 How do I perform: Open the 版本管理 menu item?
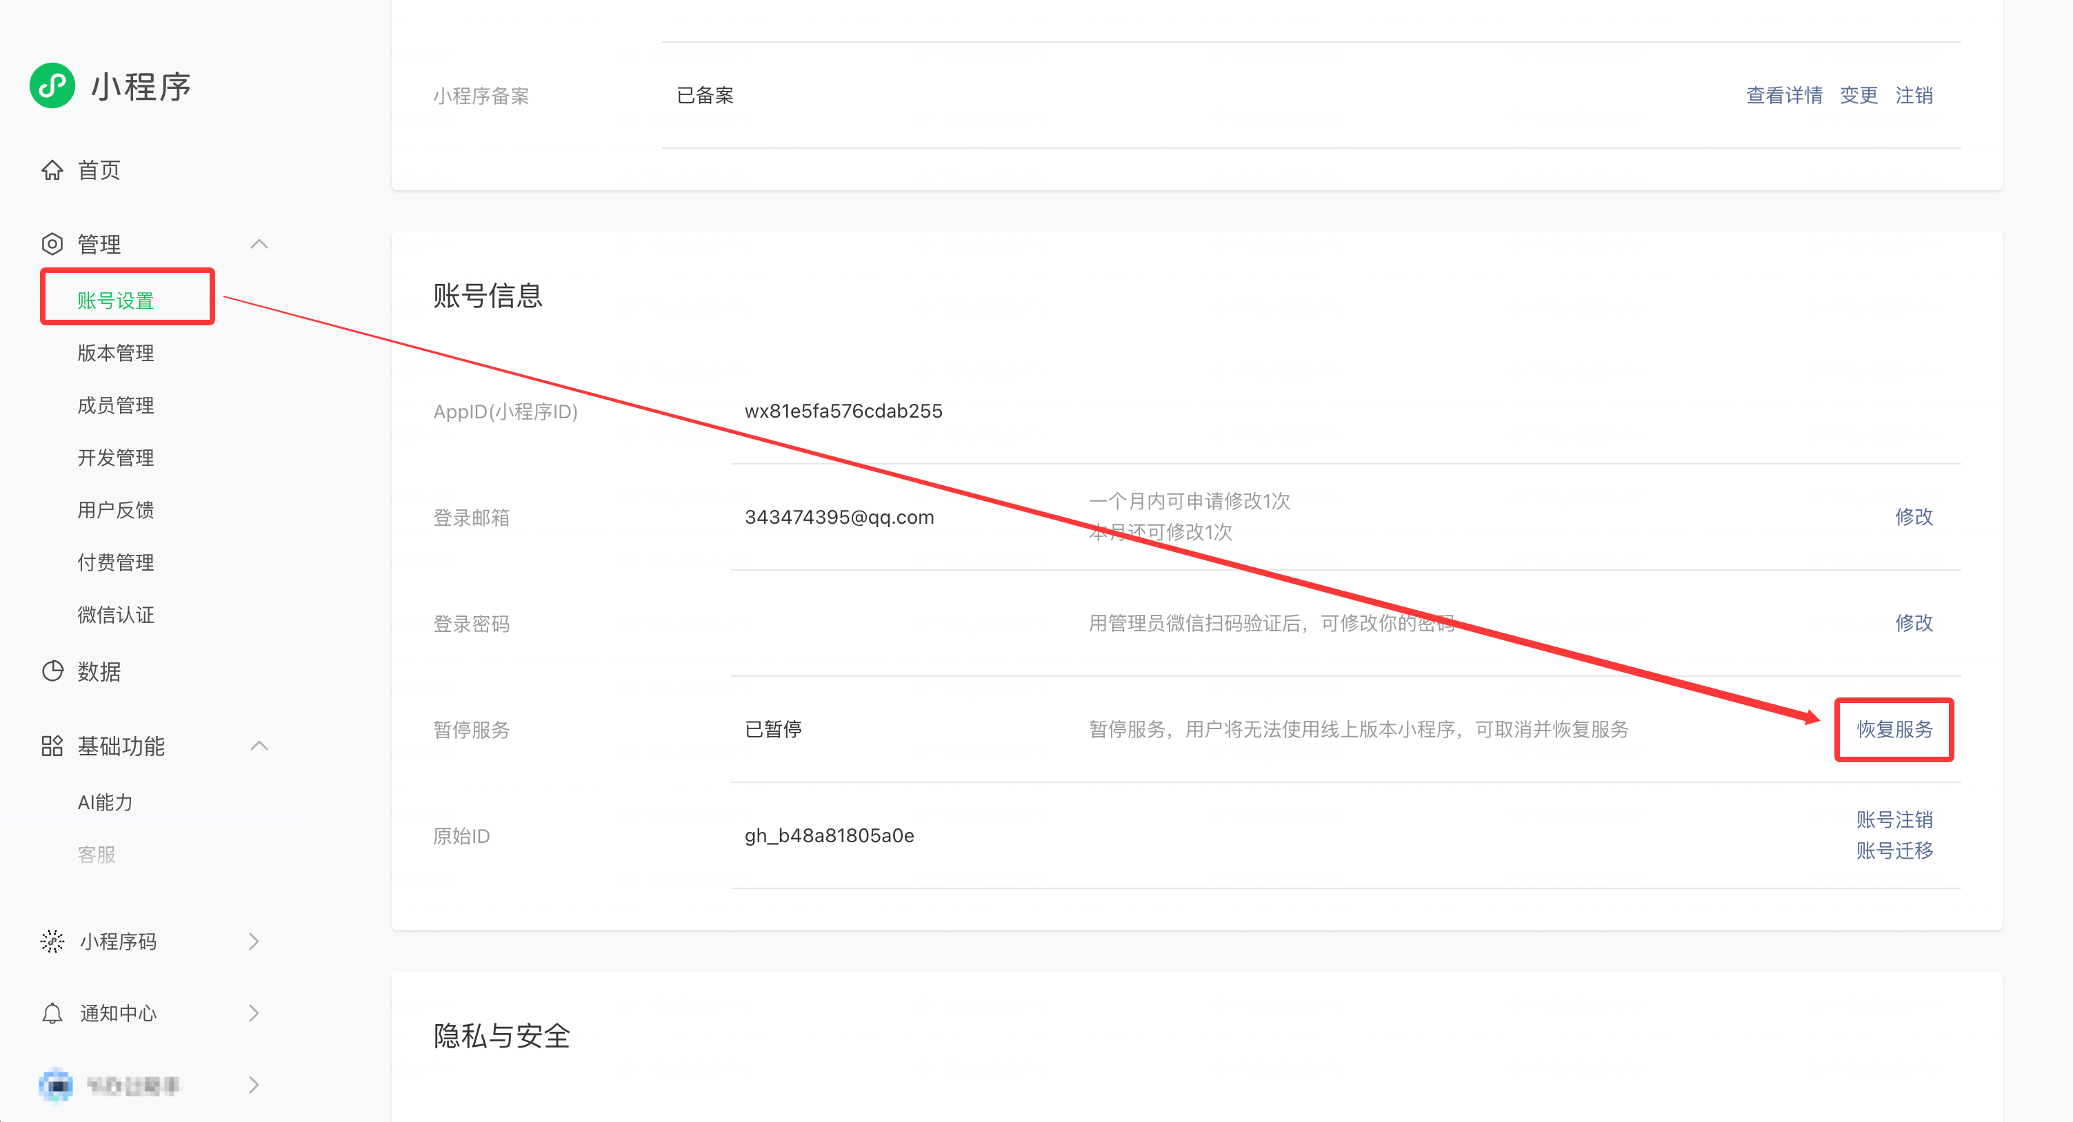[x=116, y=353]
